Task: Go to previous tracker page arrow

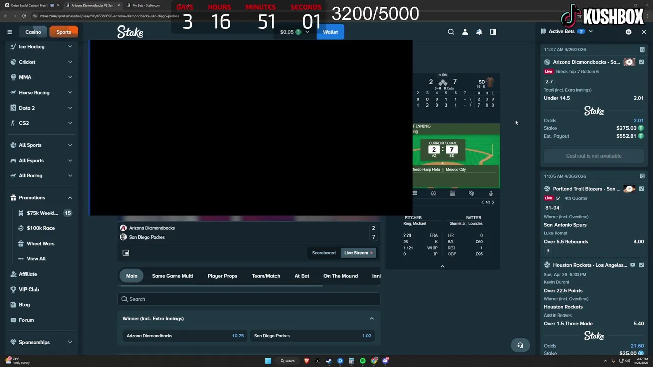Action: [x=483, y=202]
